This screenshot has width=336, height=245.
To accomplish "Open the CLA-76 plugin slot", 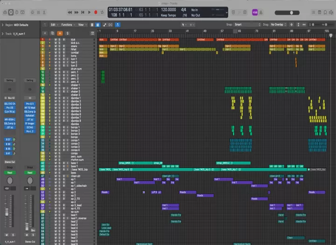I will click(x=10, y=112).
